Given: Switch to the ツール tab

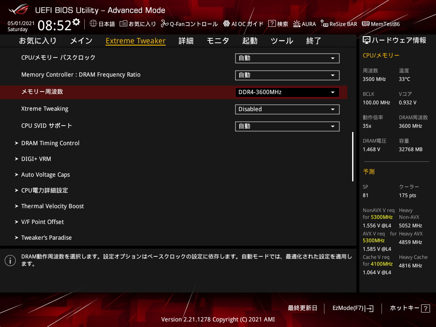Looking at the screenshot, I should point(282,41).
